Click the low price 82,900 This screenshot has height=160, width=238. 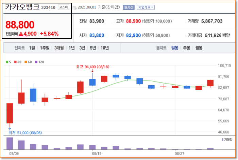[133, 35]
